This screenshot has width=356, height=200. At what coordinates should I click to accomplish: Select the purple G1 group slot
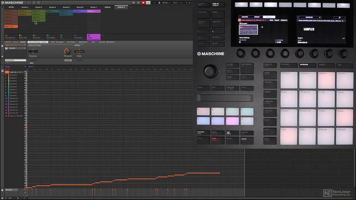tap(93, 37)
